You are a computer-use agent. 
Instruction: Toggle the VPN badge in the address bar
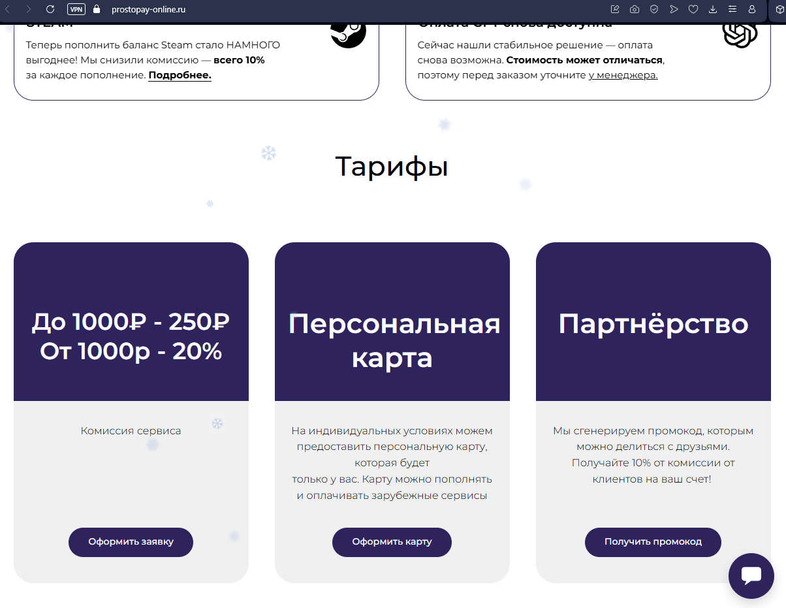tap(76, 9)
